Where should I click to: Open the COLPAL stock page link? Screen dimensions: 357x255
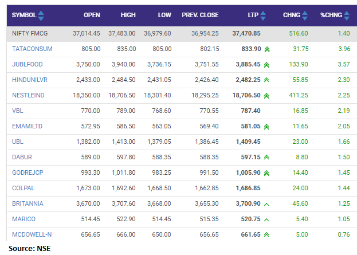(23, 188)
